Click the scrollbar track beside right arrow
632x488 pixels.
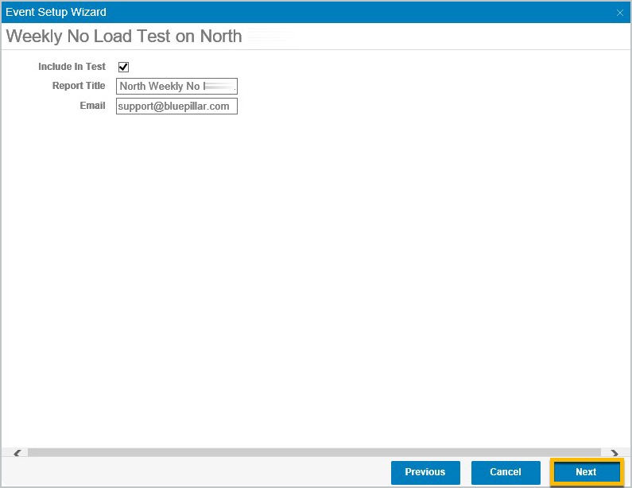pos(605,452)
